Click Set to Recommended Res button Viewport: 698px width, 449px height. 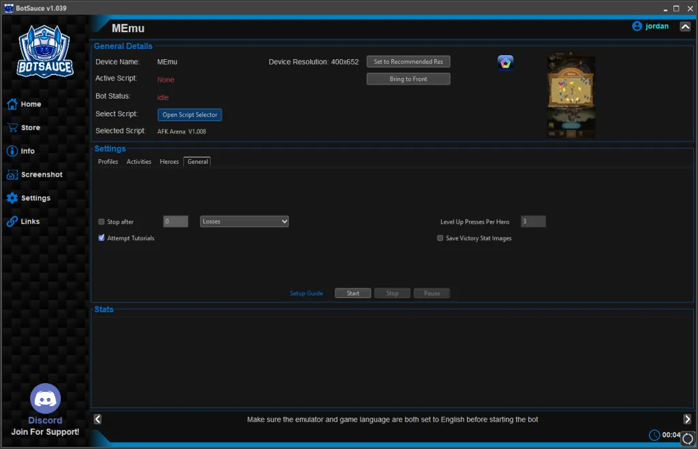[408, 62]
